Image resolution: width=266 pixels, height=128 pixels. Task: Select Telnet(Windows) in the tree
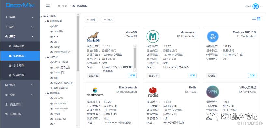(x=62, y=52)
